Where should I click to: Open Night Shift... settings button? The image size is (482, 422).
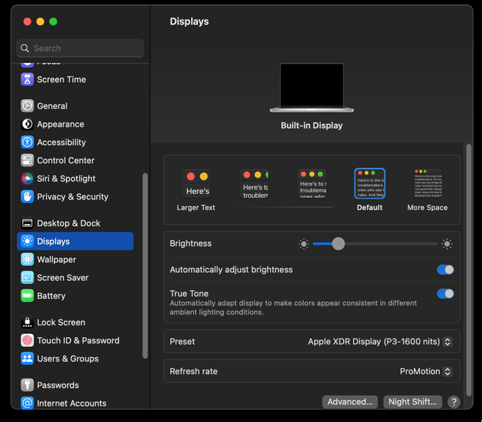(413, 402)
